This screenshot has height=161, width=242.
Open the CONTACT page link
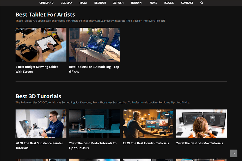click(x=187, y=3)
